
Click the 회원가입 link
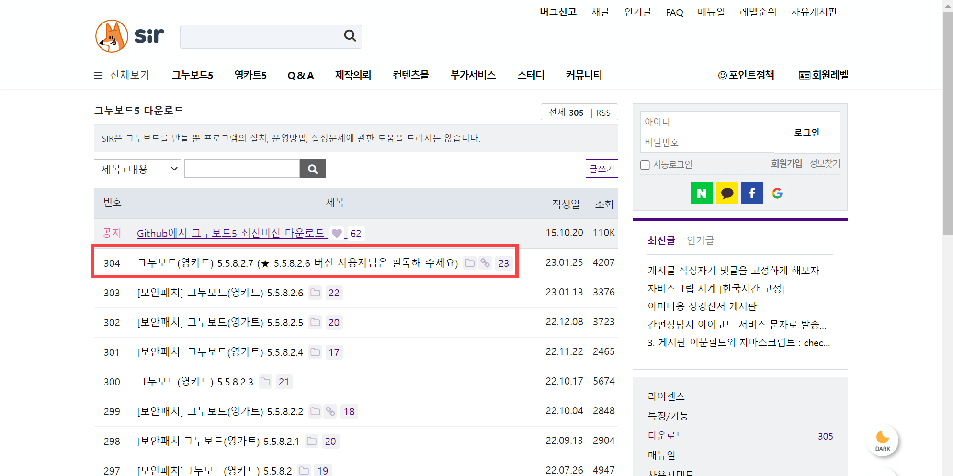786,164
